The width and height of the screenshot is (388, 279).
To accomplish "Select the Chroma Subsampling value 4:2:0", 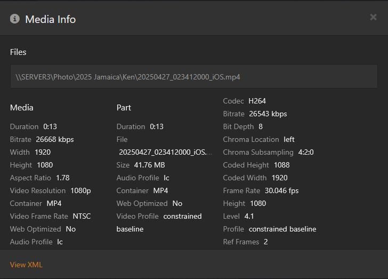I will pyautogui.click(x=306, y=152).
